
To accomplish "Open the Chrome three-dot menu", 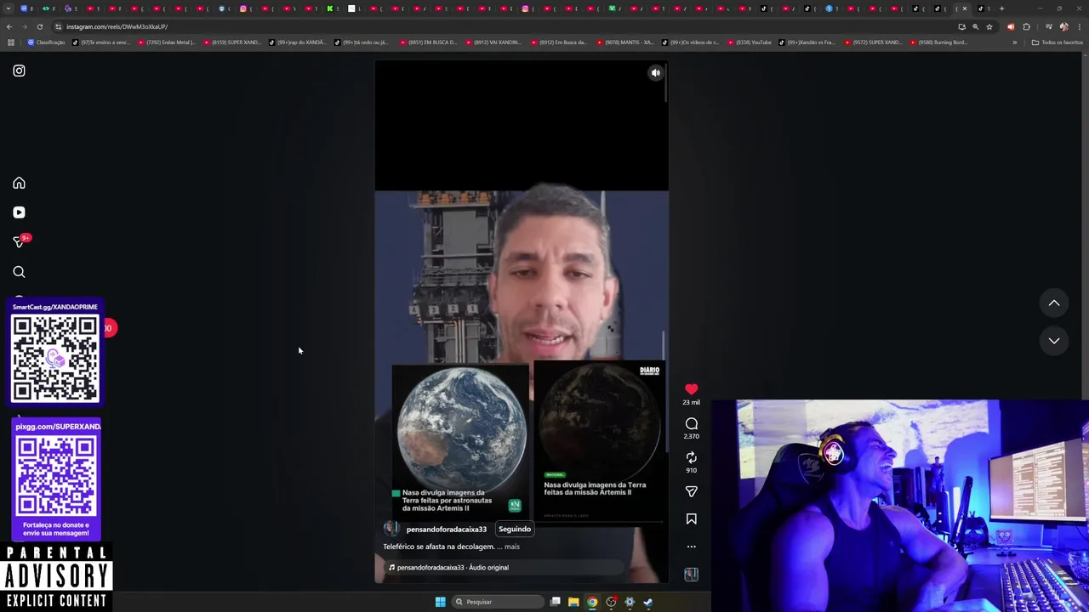I will tap(1079, 26).
